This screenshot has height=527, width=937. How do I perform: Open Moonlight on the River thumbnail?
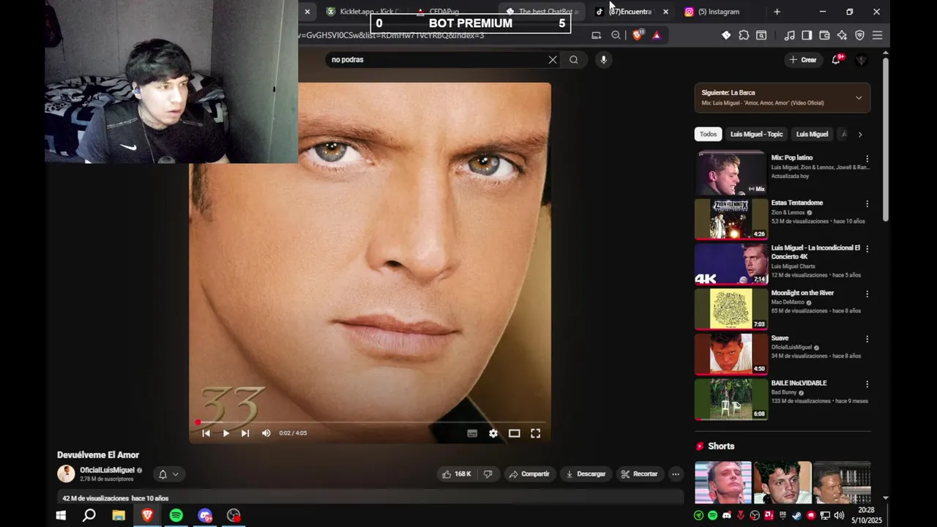click(x=731, y=309)
